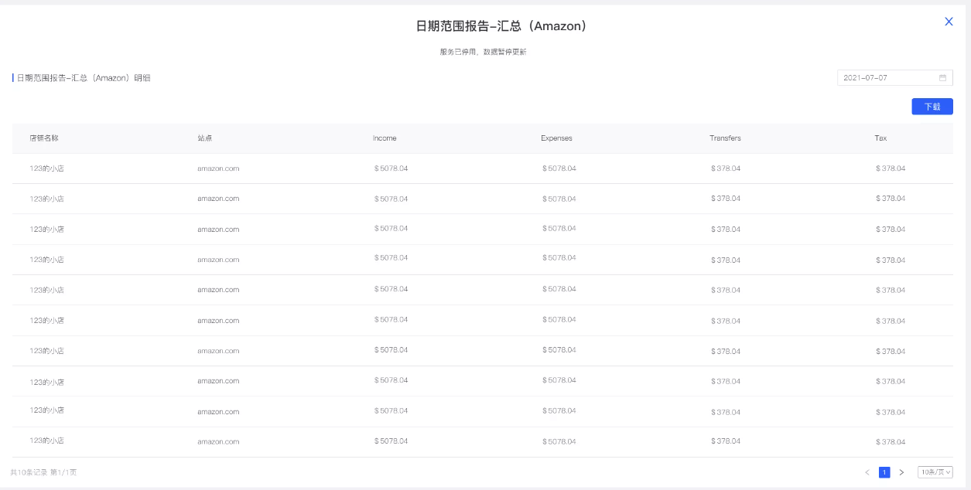
Task: Open the calendar icon in date field
Action: coord(942,78)
